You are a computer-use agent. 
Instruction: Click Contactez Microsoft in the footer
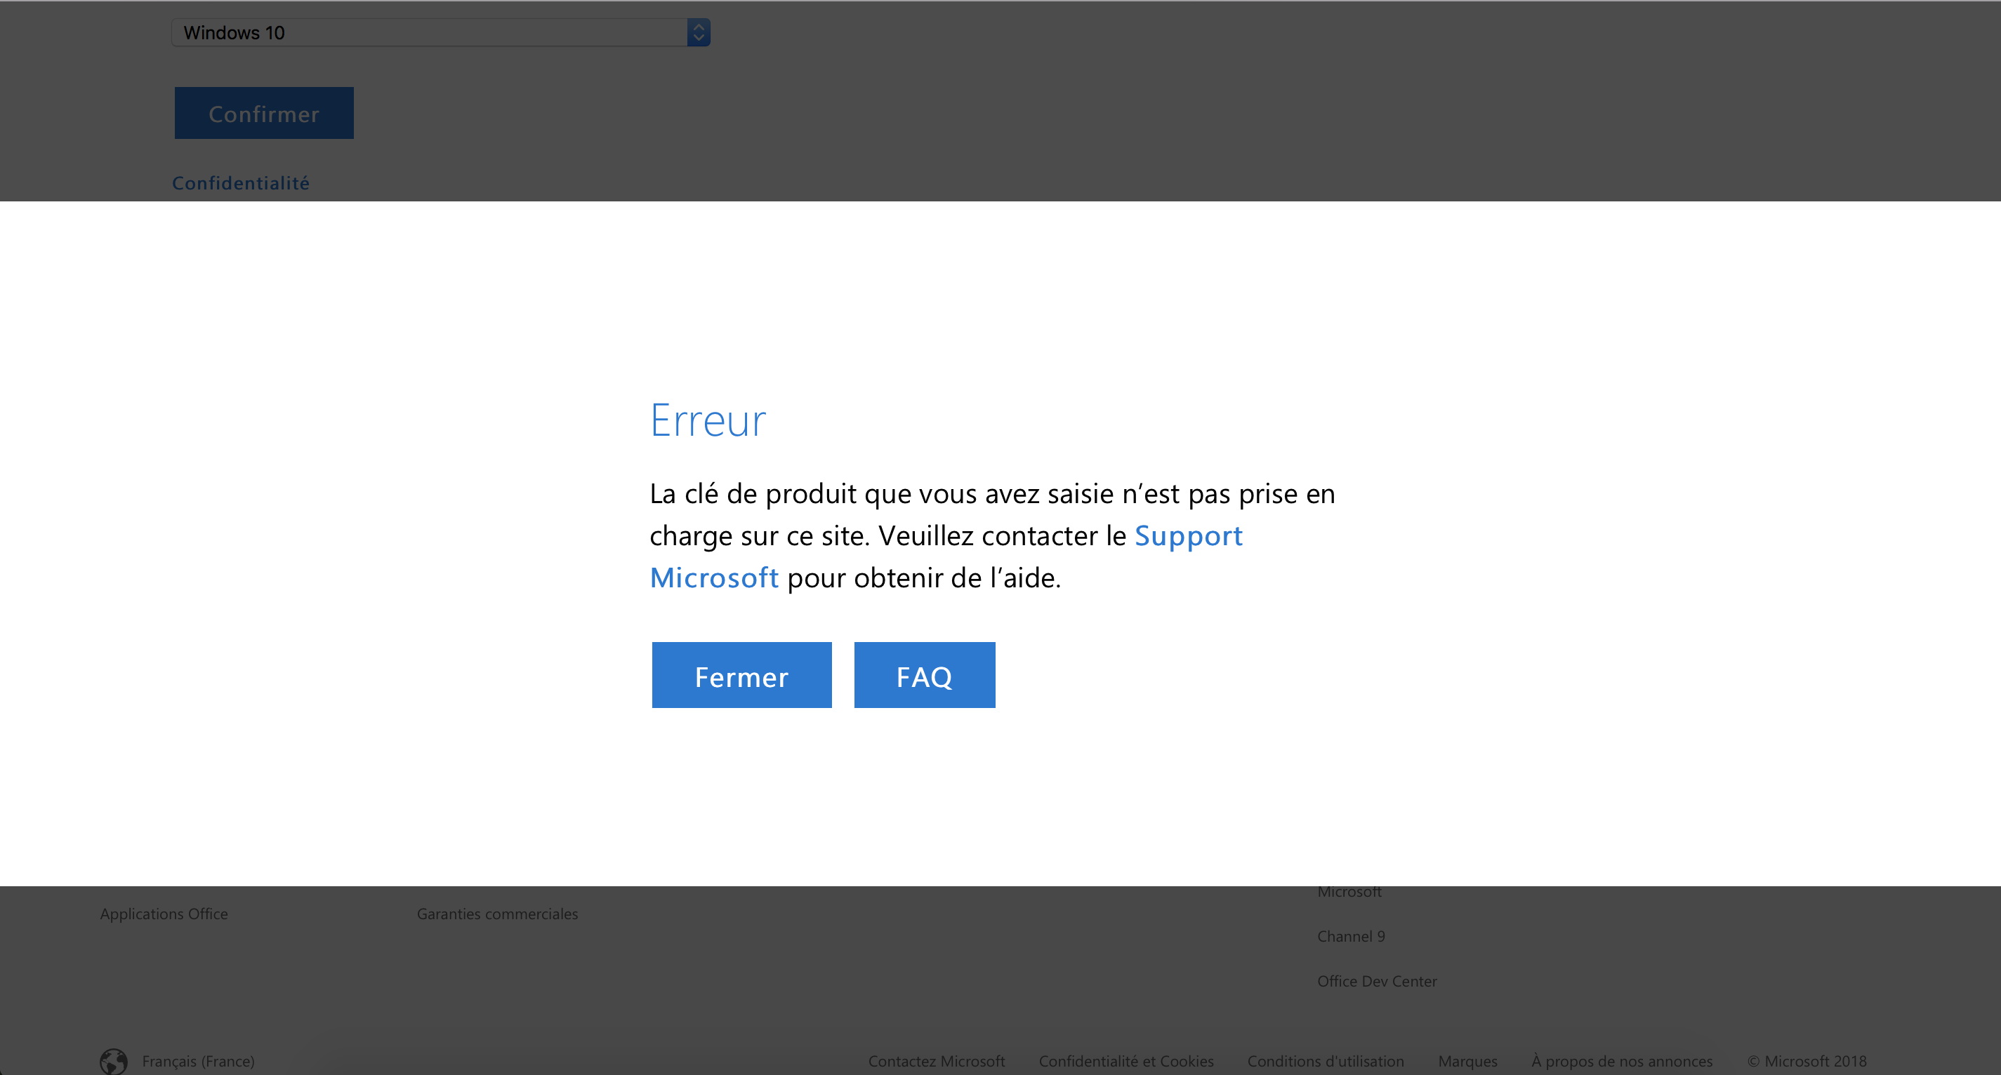pyautogui.click(x=936, y=1061)
